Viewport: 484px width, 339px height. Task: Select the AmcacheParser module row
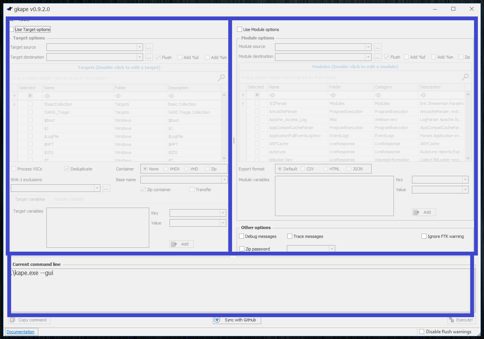352,111
